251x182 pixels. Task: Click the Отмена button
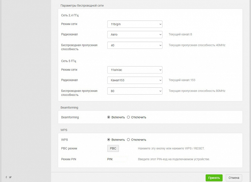point(234,178)
